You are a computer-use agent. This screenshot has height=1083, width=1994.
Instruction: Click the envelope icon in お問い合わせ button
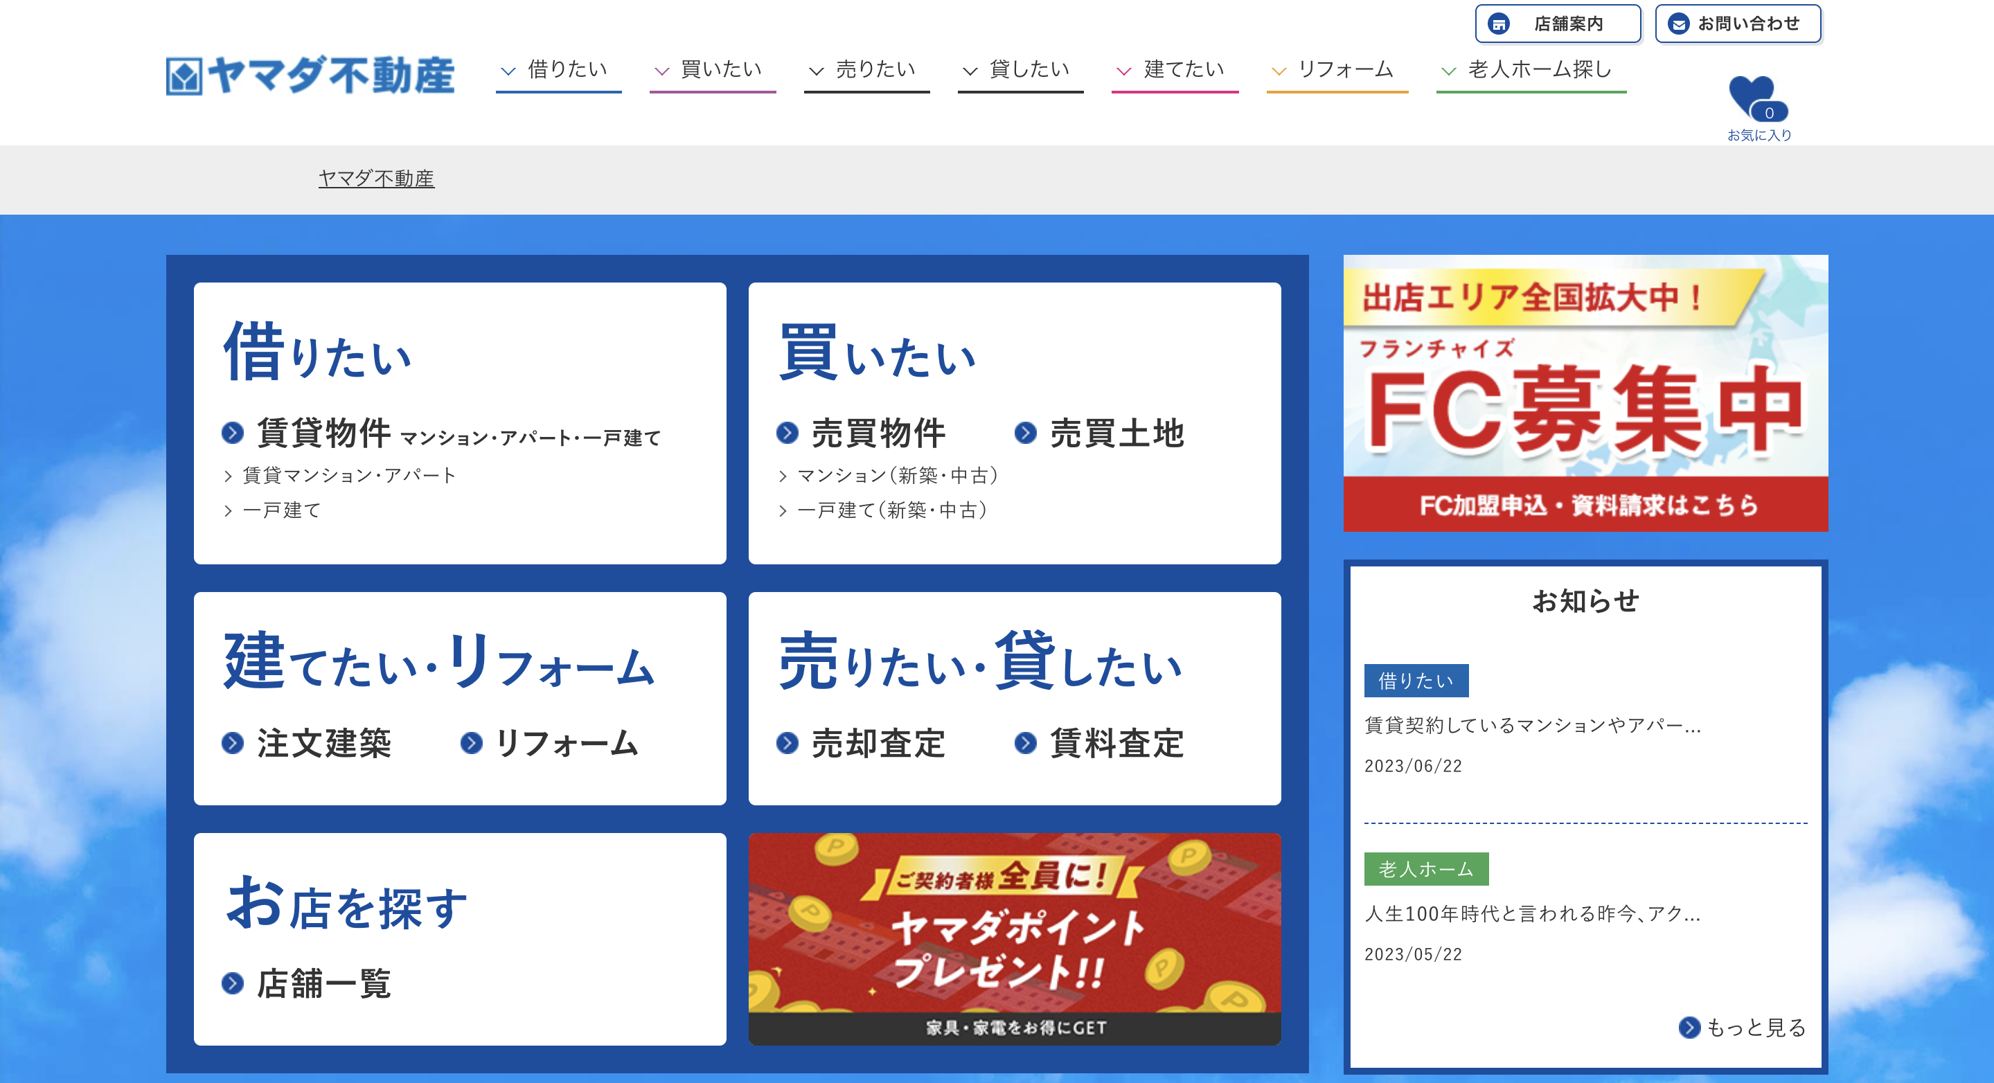point(1678,24)
